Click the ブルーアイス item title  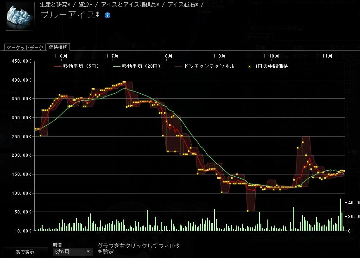70,15
